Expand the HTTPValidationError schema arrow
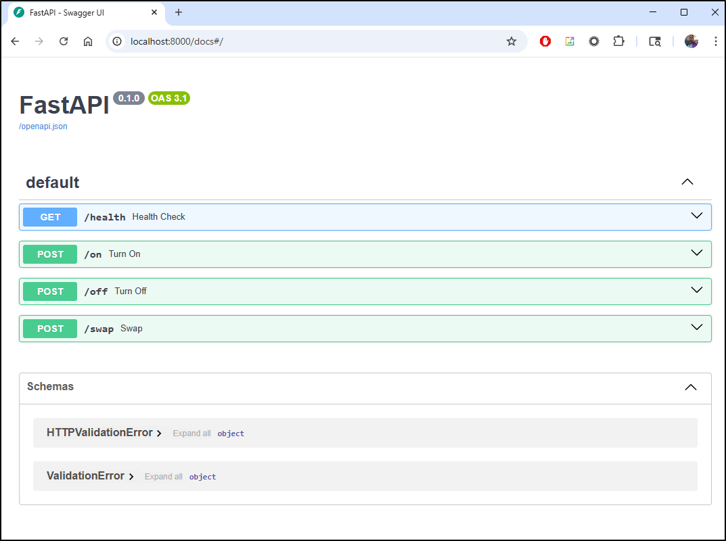The image size is (726, 541). [x=159, y=433]
